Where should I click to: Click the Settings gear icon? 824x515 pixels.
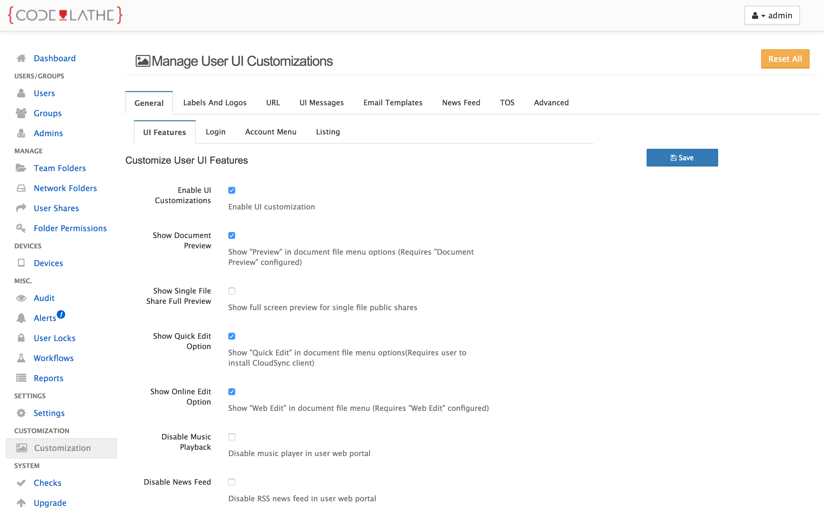coord(21,413)
